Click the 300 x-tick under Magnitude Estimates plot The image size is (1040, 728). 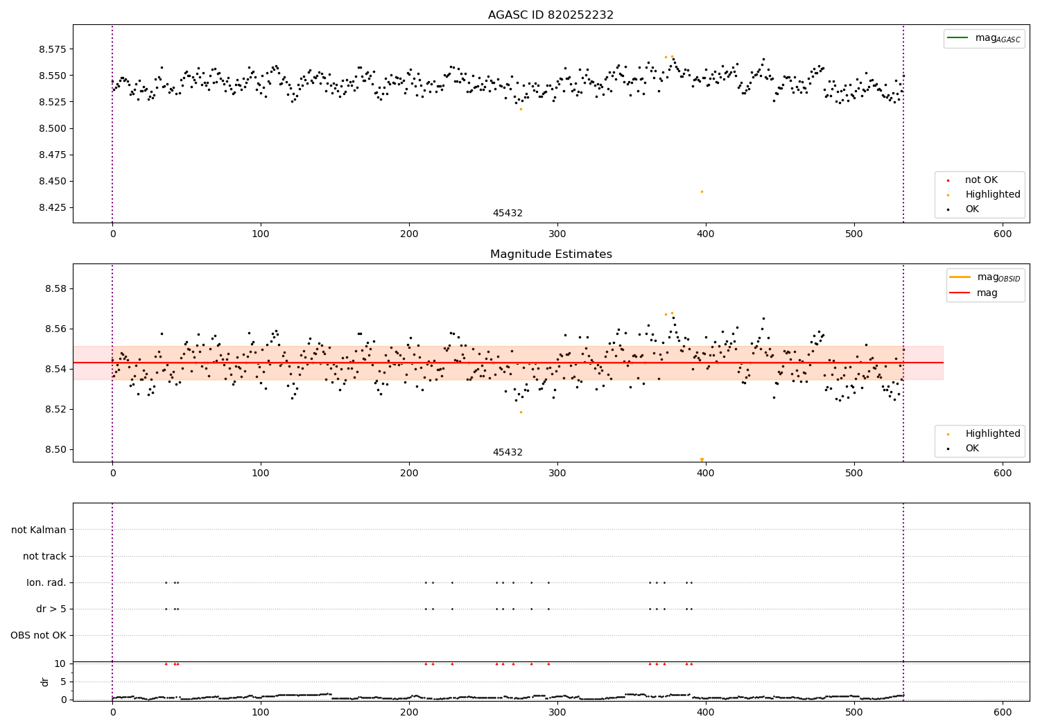pos(557,474)
